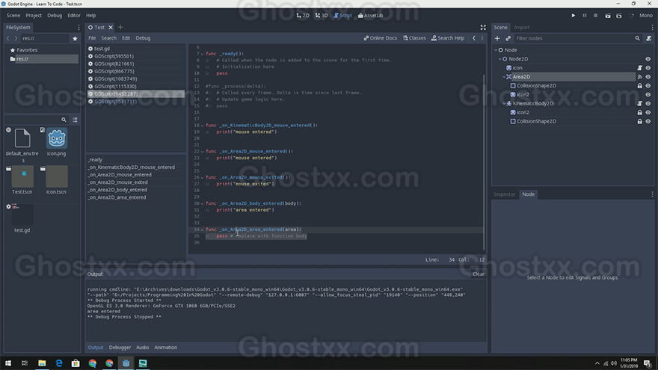
Task: Switch to the Import tab
Action: coord(522,27)
